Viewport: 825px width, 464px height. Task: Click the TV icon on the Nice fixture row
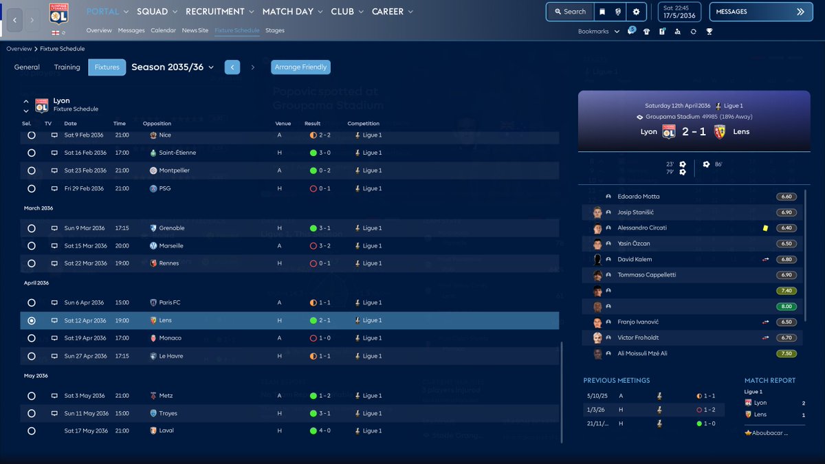pos(54,135)
